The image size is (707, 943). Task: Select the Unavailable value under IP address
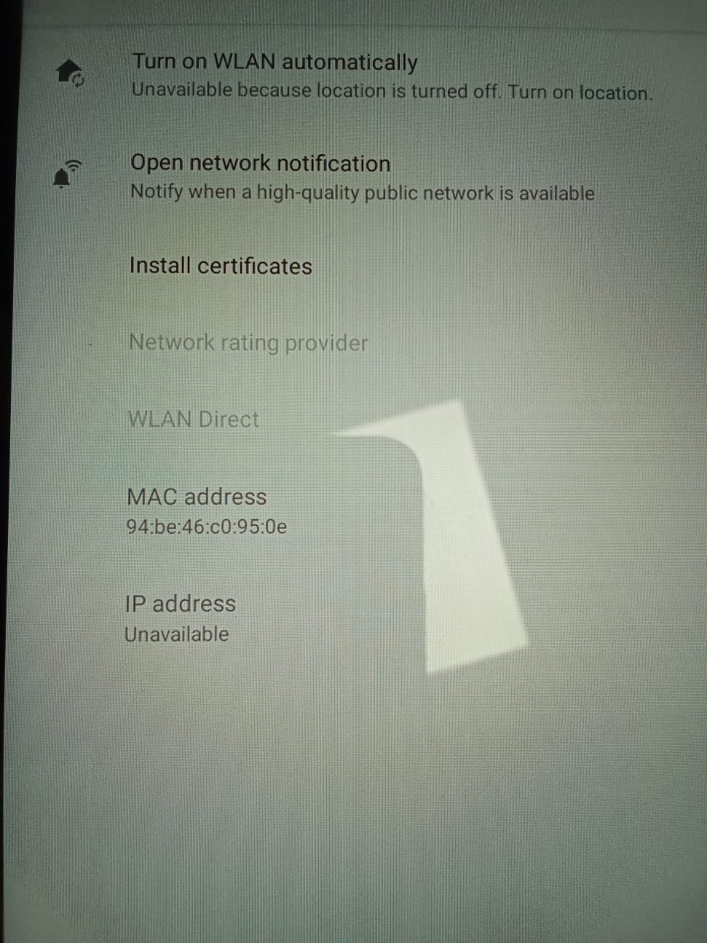point(176,634)
